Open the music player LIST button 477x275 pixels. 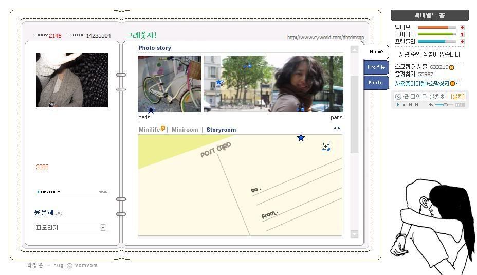pyautogui.click(x=460, y=105)
